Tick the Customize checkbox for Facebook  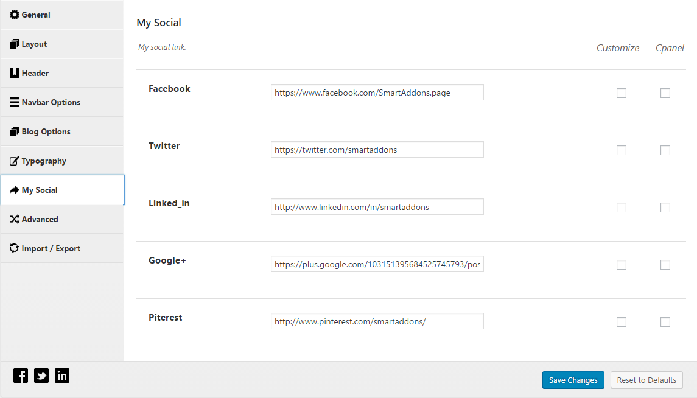622,93
